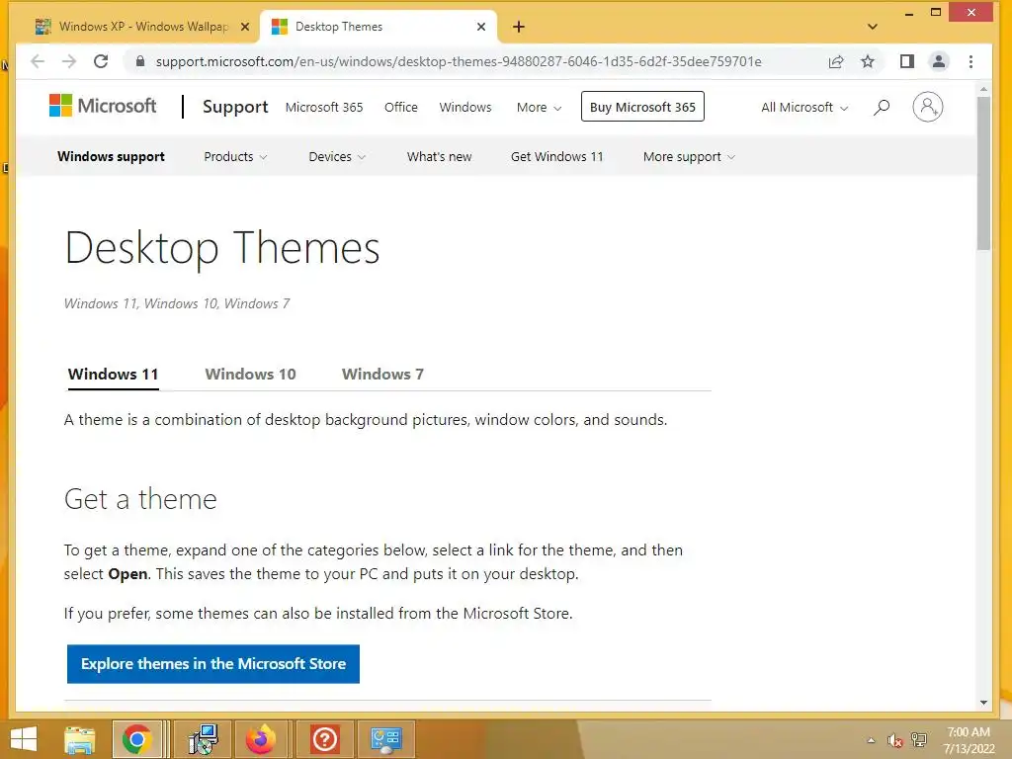Open File Explorer from the taskbar
This screenshot has width=1012, height=759.
click(79, 739)
